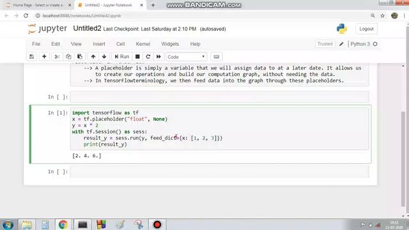Open the Widgets menu
Viewport: 409px width, 230px height.
click(170, 44)
